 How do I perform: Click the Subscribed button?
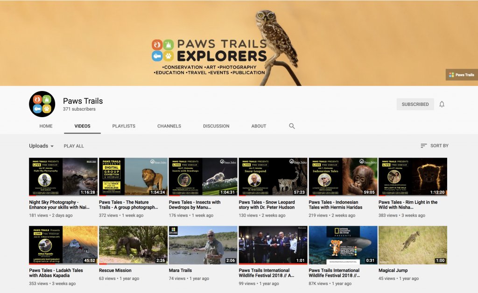pos(415,104)
